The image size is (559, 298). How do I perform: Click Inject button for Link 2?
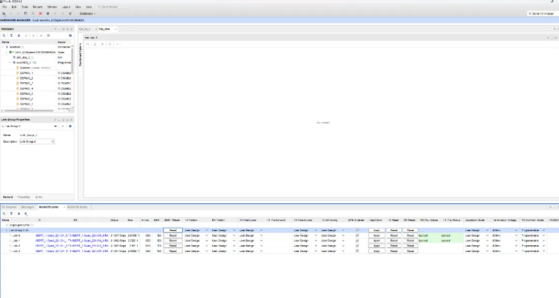pos(376,246)
